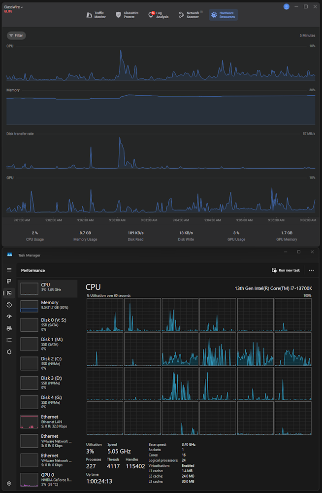Open the GlassWire Protect section
Screen dimensions: 322x493
point(127,15)
